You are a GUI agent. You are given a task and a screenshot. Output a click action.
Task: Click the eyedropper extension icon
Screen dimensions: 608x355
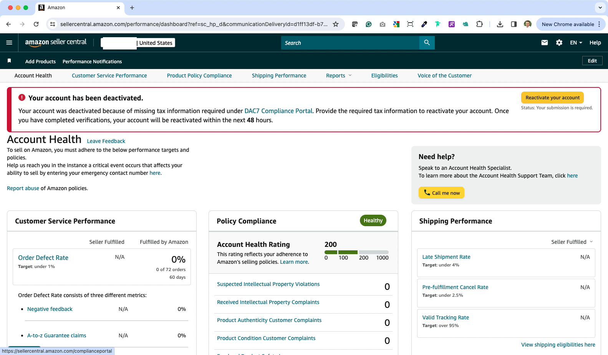coord(424,24)
